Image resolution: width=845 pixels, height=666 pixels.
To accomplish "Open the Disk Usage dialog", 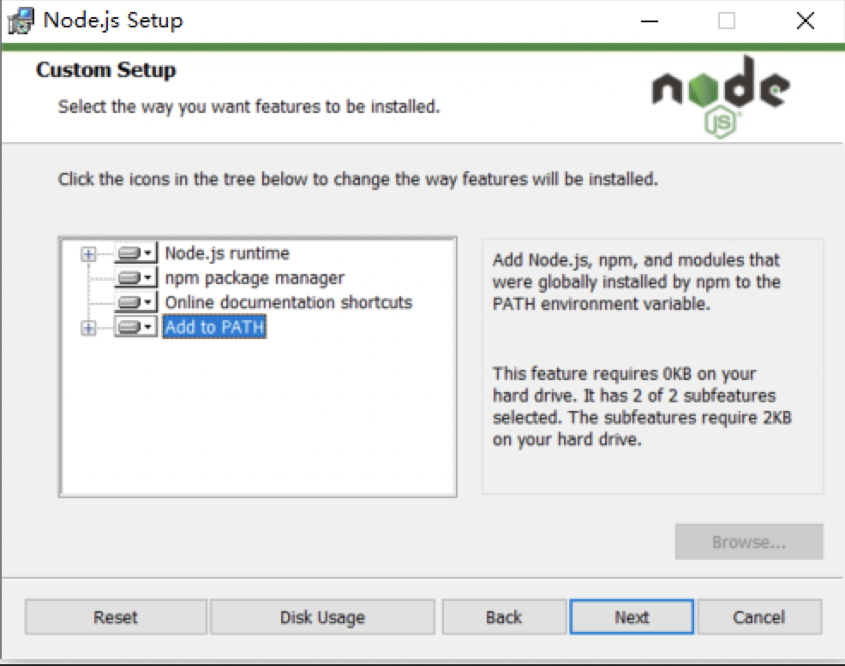I will pyautogui.click(x=322, y=617).
